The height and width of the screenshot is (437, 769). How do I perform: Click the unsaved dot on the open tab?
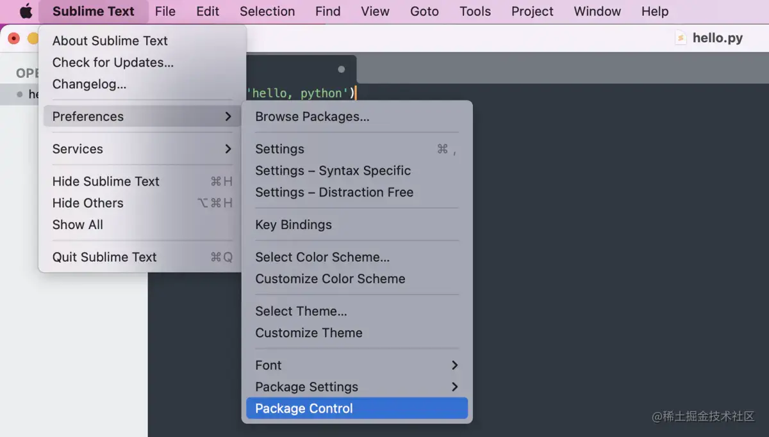click(341, 69)
